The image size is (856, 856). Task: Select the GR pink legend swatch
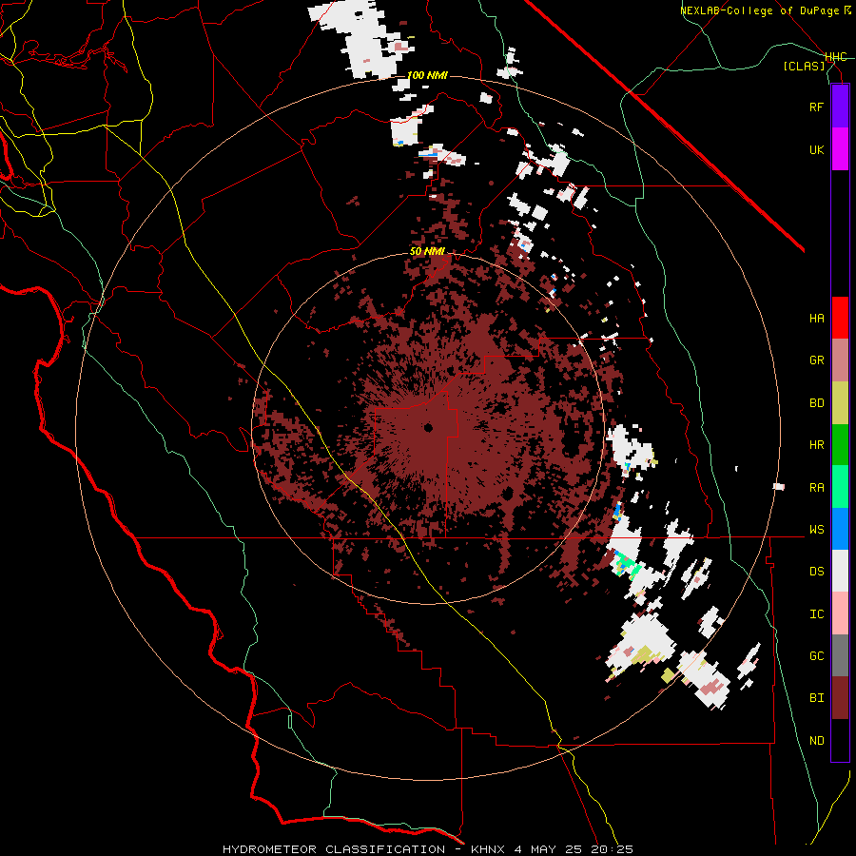tap(840, 360)
